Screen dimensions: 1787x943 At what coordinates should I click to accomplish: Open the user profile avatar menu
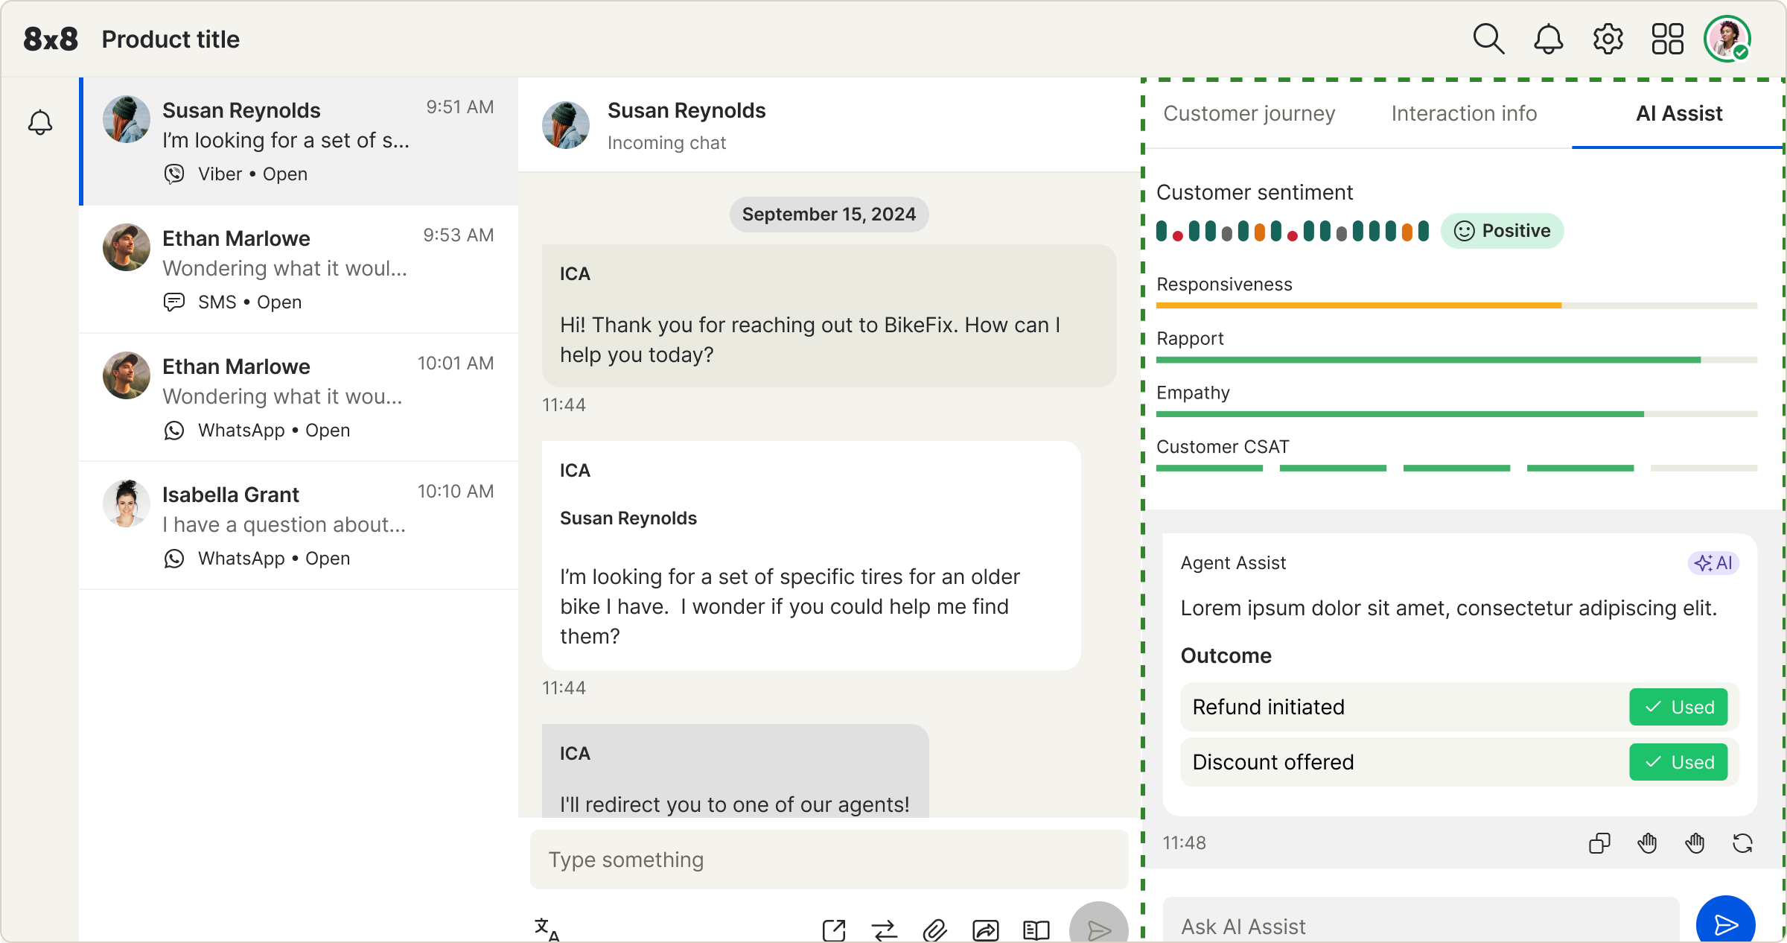[1727, 39]
